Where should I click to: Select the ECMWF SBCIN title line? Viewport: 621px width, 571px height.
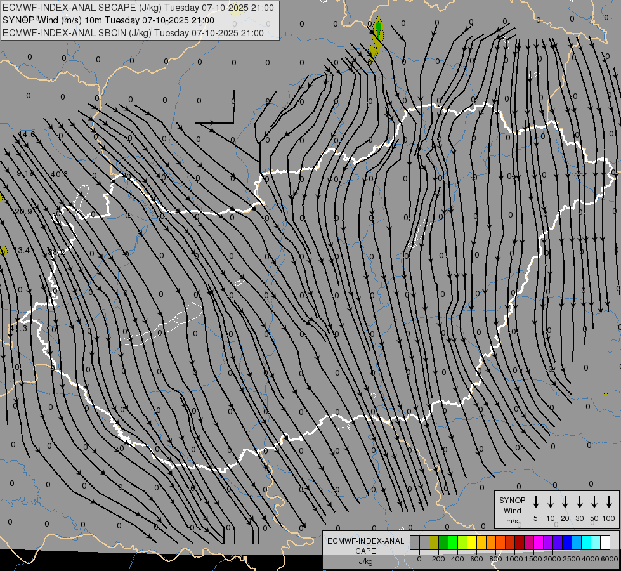(x=133, y=33)
